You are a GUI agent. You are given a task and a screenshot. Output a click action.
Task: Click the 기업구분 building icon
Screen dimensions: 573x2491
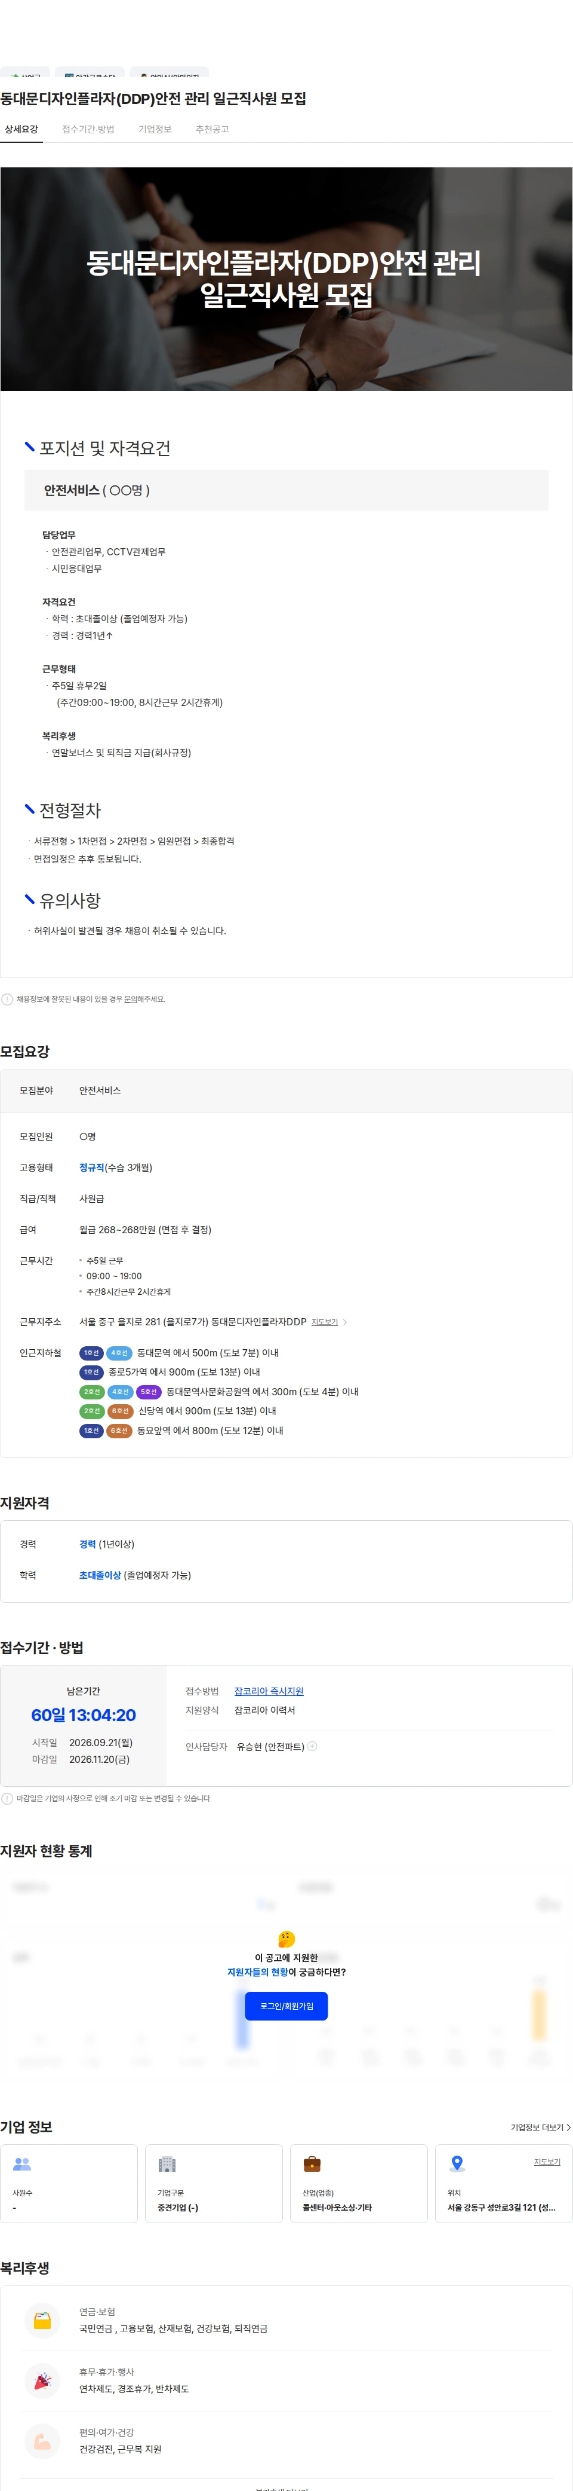(167, 2164)
